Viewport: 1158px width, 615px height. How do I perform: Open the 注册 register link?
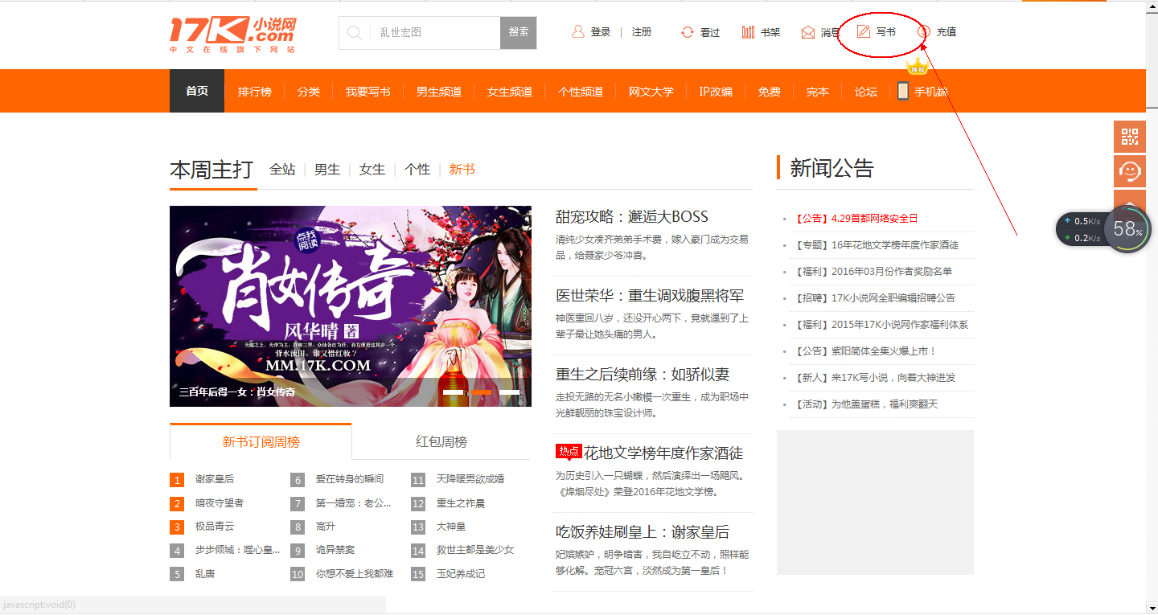642,32
